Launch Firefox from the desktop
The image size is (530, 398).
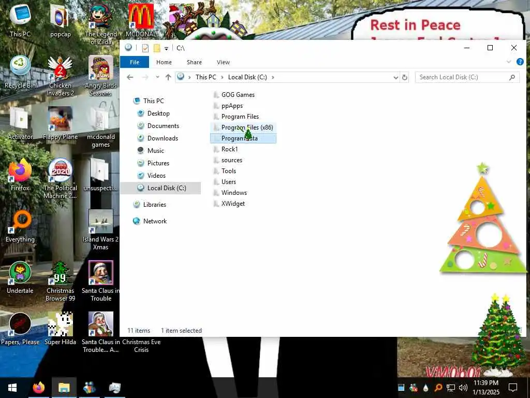point(20,174)
